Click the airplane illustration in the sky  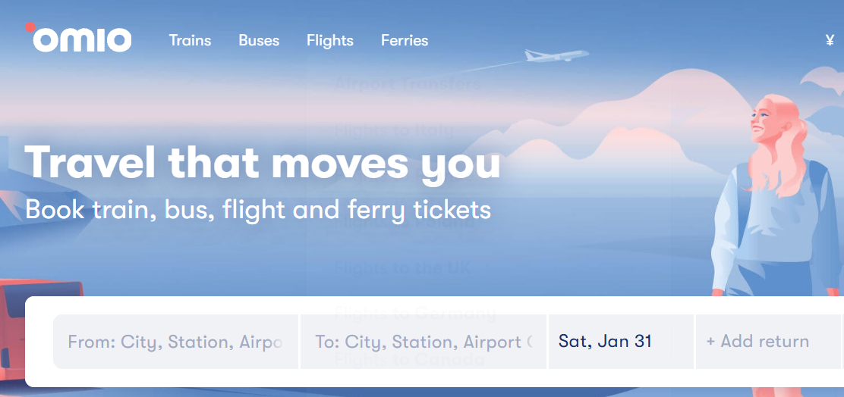coord(558,55)
